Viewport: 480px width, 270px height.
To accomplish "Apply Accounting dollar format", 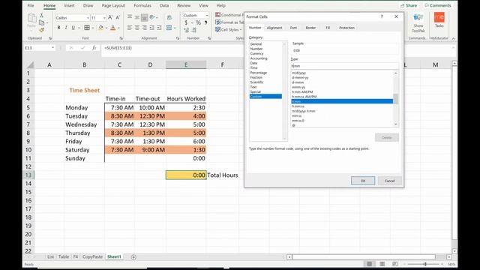I will point(186,22).
